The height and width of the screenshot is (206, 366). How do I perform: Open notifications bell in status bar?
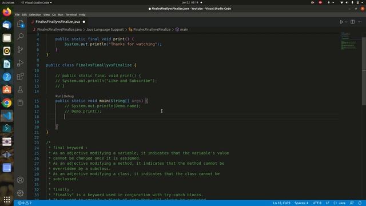pyautogui.click(x=360, y=203)
